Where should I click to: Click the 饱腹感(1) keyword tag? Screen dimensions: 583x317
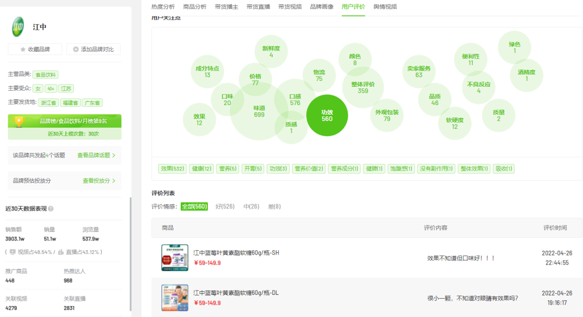pos(401,169)
